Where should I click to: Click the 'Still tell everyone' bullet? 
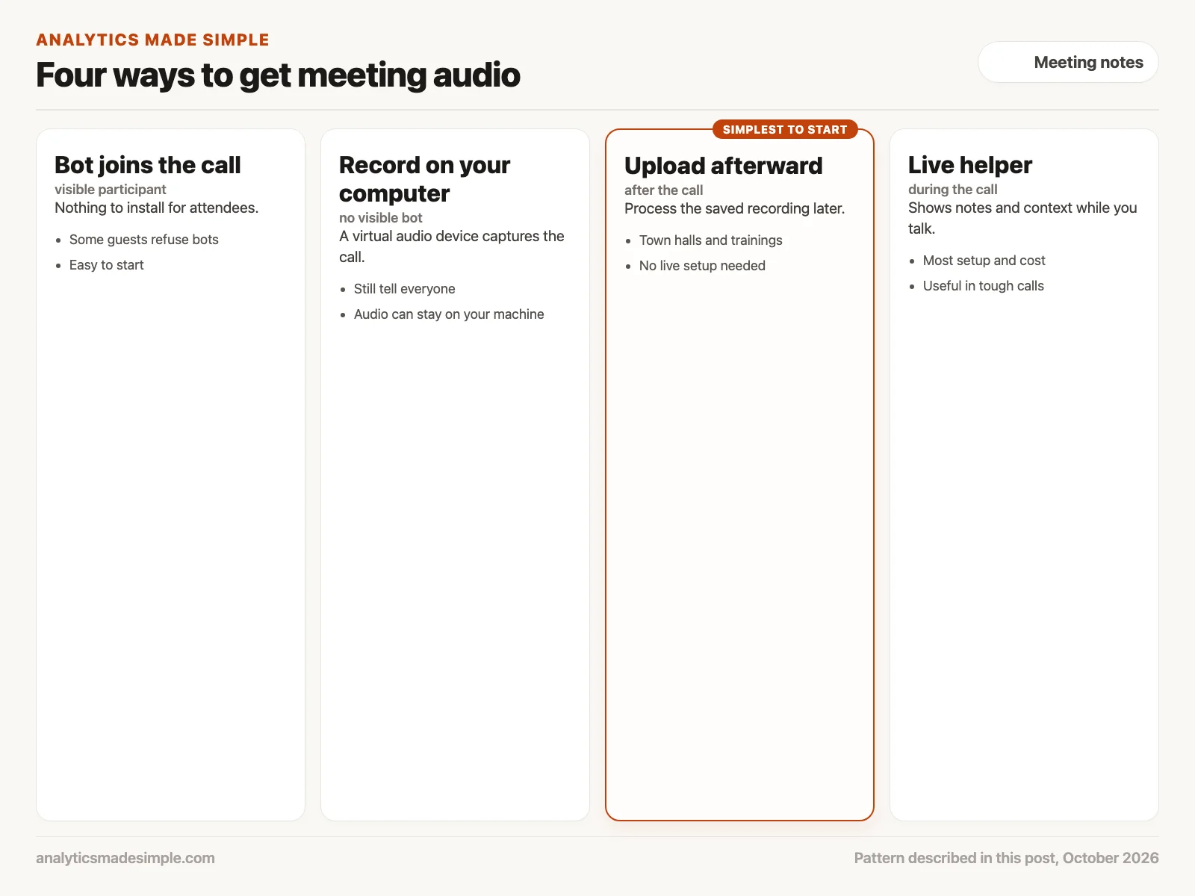tap(405, 289)
